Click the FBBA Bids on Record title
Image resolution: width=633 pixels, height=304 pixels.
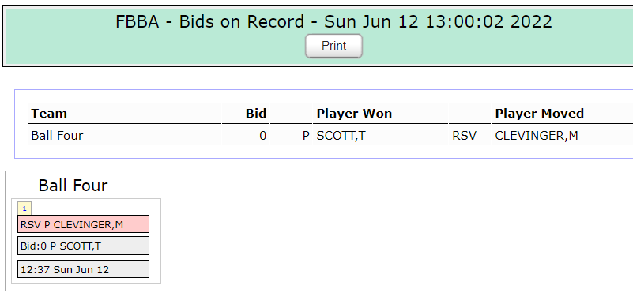coord(333,21)
